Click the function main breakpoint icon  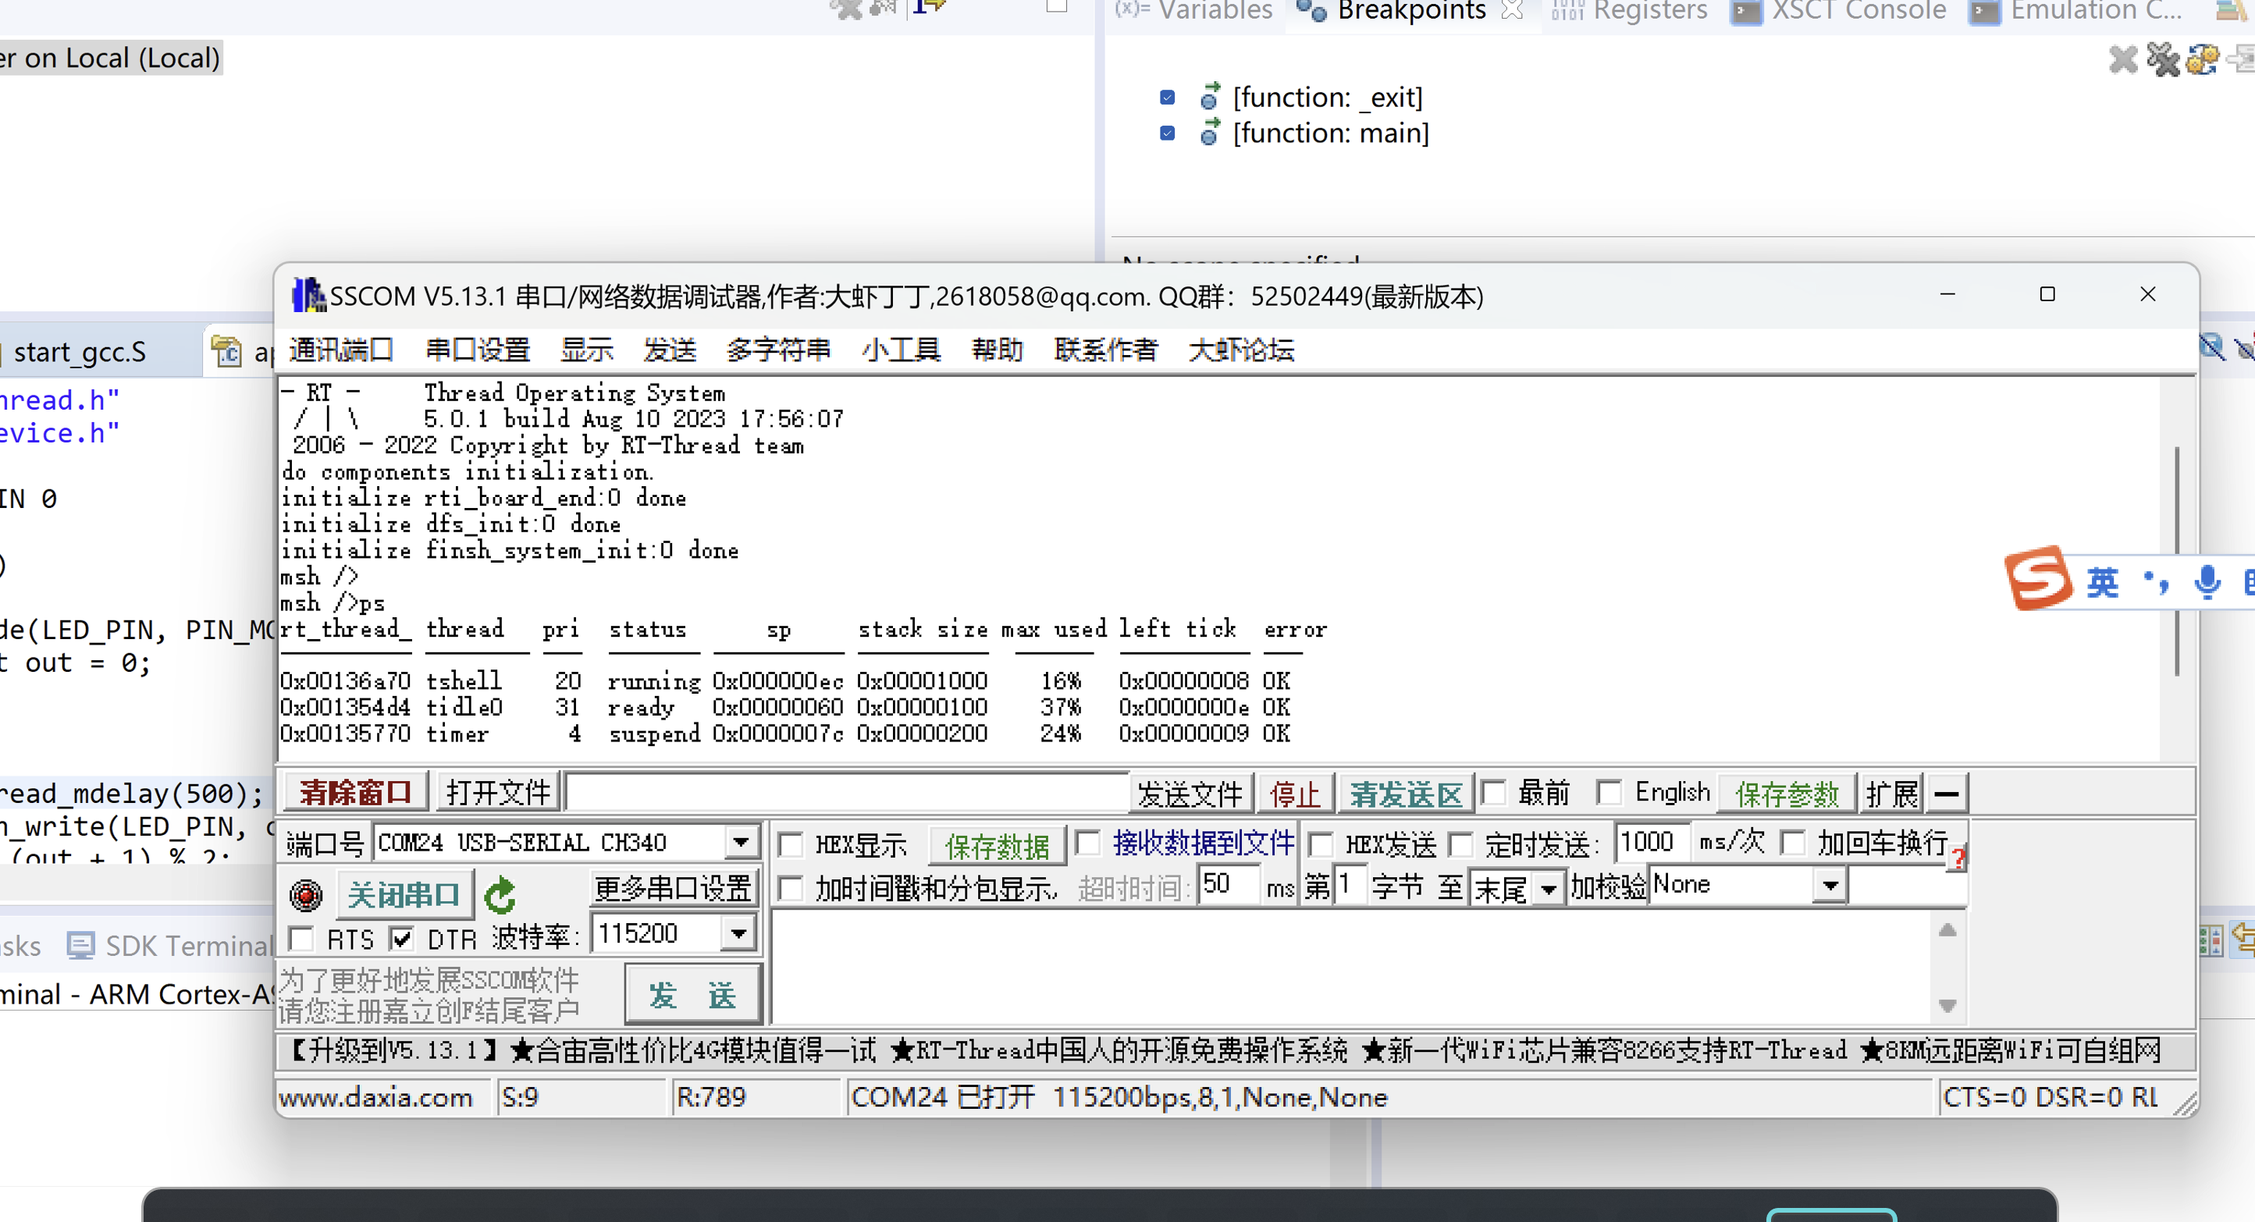click(1210, 132)
